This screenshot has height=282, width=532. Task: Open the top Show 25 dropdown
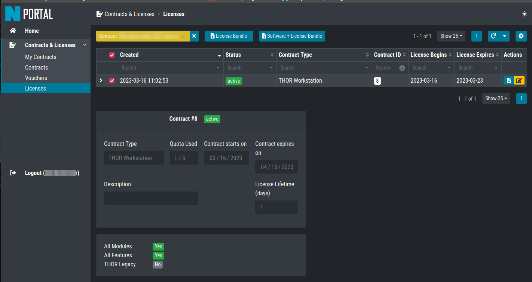tap(451, 36)
